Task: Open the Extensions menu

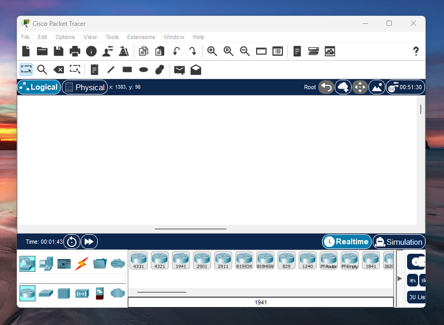Action: 141,37
